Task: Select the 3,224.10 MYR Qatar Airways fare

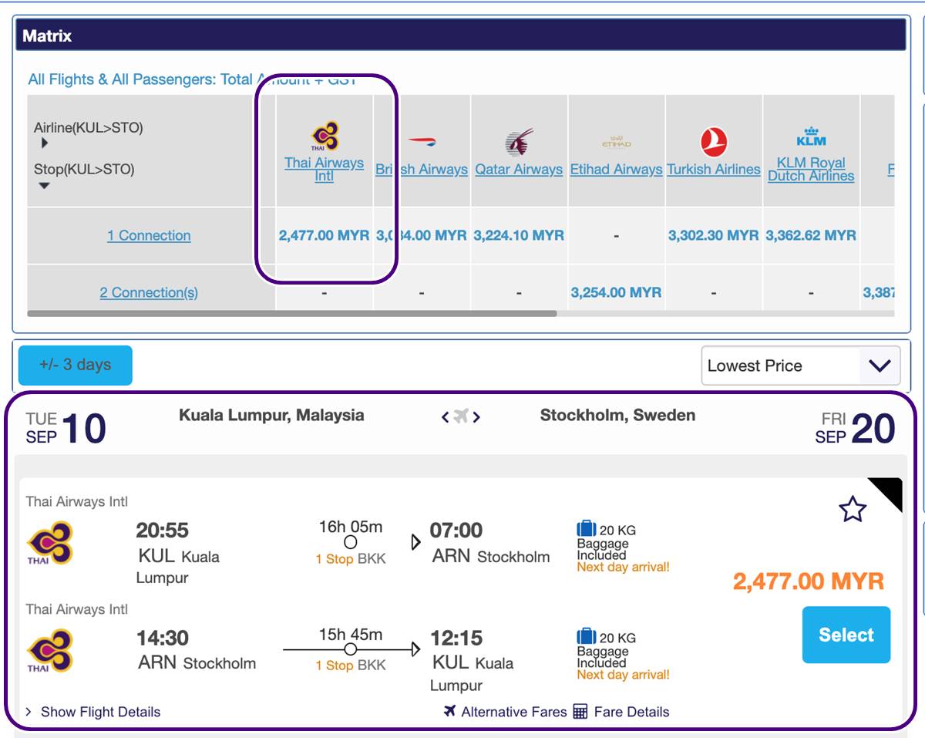Action: (519, 236)
